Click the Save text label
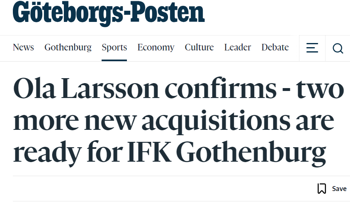The width and height of the screenshot is (350, 208). point(339,189)
